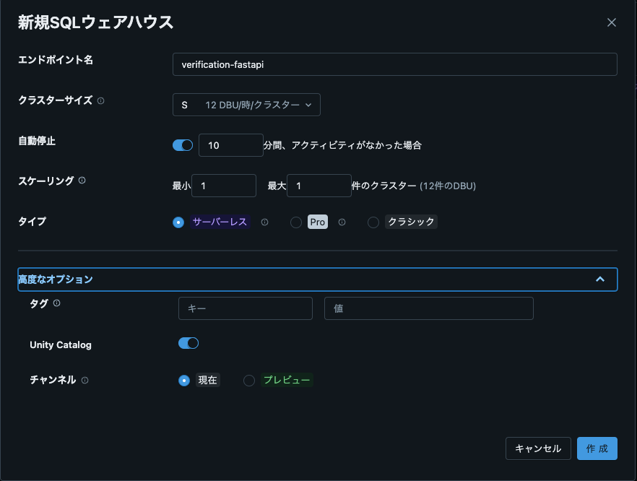Select the 現在 channel option
The width and height of the screenshot is (637, 481).
coord(183,380)
